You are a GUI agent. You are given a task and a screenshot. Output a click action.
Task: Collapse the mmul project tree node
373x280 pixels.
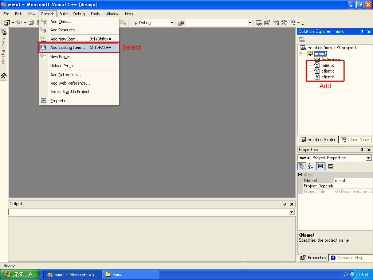click(x=301, y=54)
